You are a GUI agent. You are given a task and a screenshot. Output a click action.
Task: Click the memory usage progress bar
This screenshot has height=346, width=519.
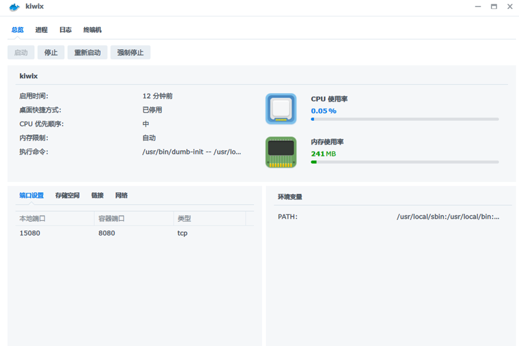(405, 162)
